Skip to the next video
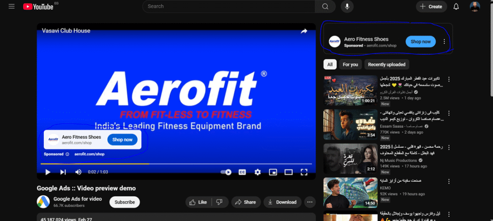 point(63,172)
